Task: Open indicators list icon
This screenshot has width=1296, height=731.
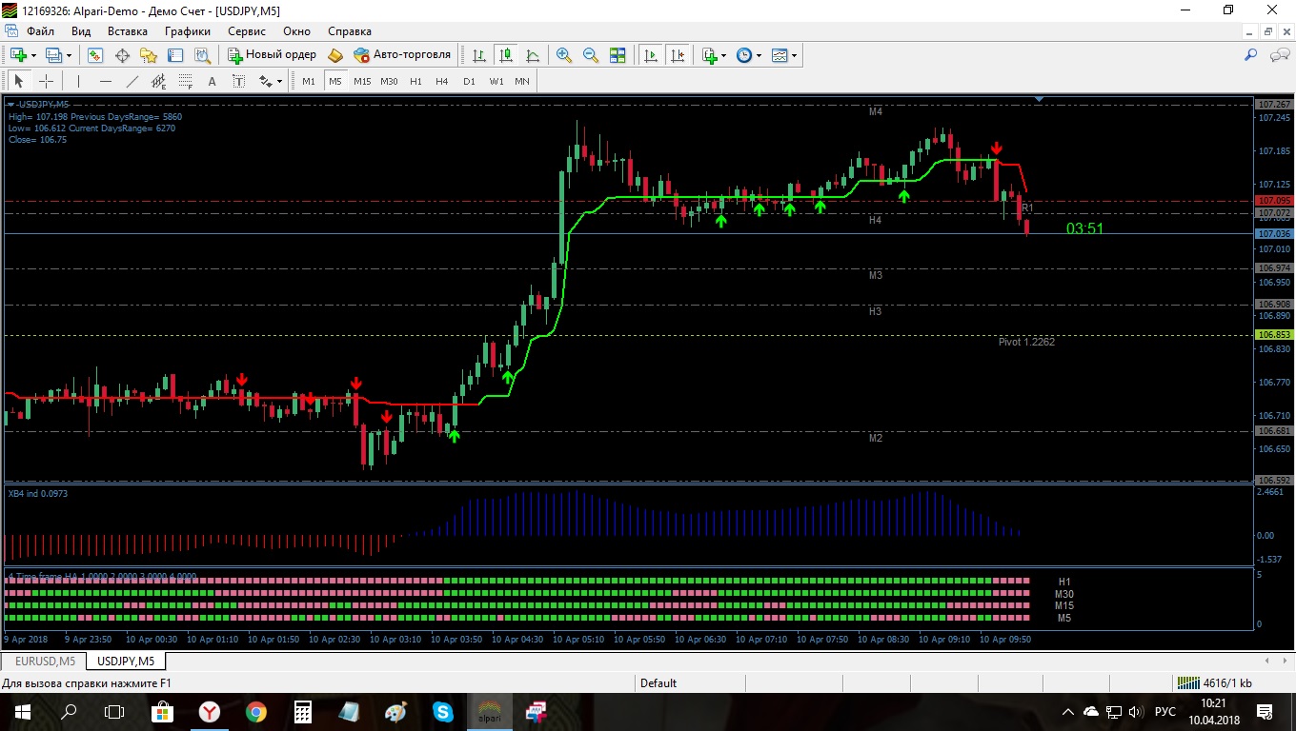Action: (709, 55)
